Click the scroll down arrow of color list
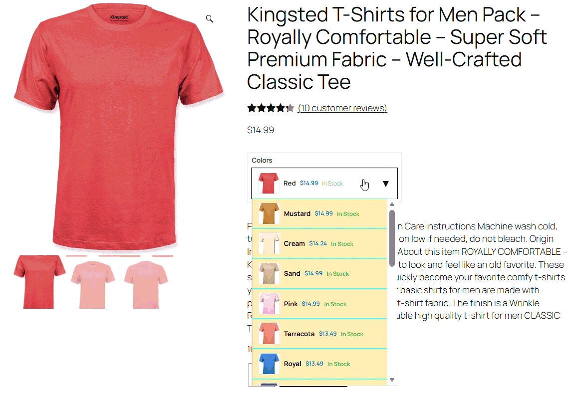This screenshot has width=572, height=393. [x=392, y=380]
